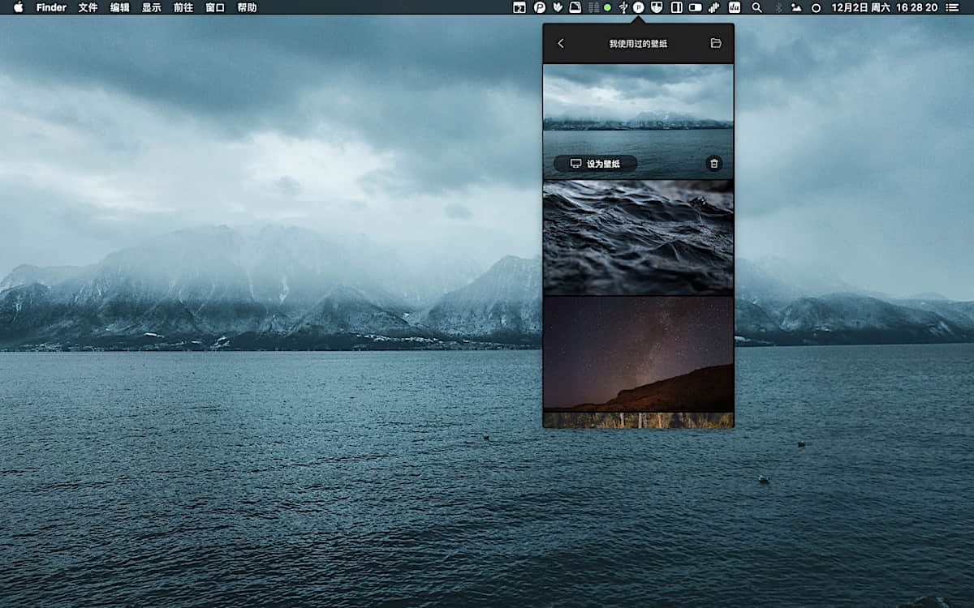Click the green dot status icon in menu bar
Screen dimensions: 974x608
point(607,7)
